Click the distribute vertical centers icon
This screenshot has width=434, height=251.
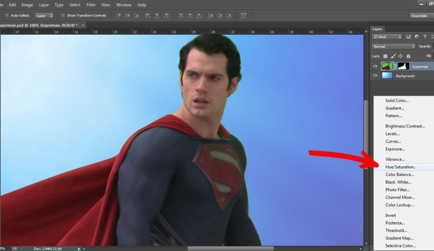tap(190, 16)
